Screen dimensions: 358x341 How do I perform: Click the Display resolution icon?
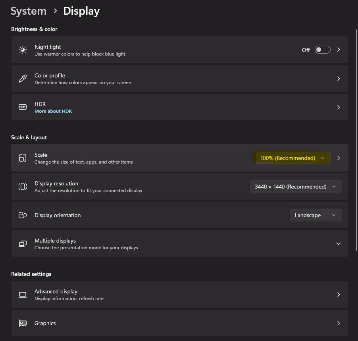point(23,187)
